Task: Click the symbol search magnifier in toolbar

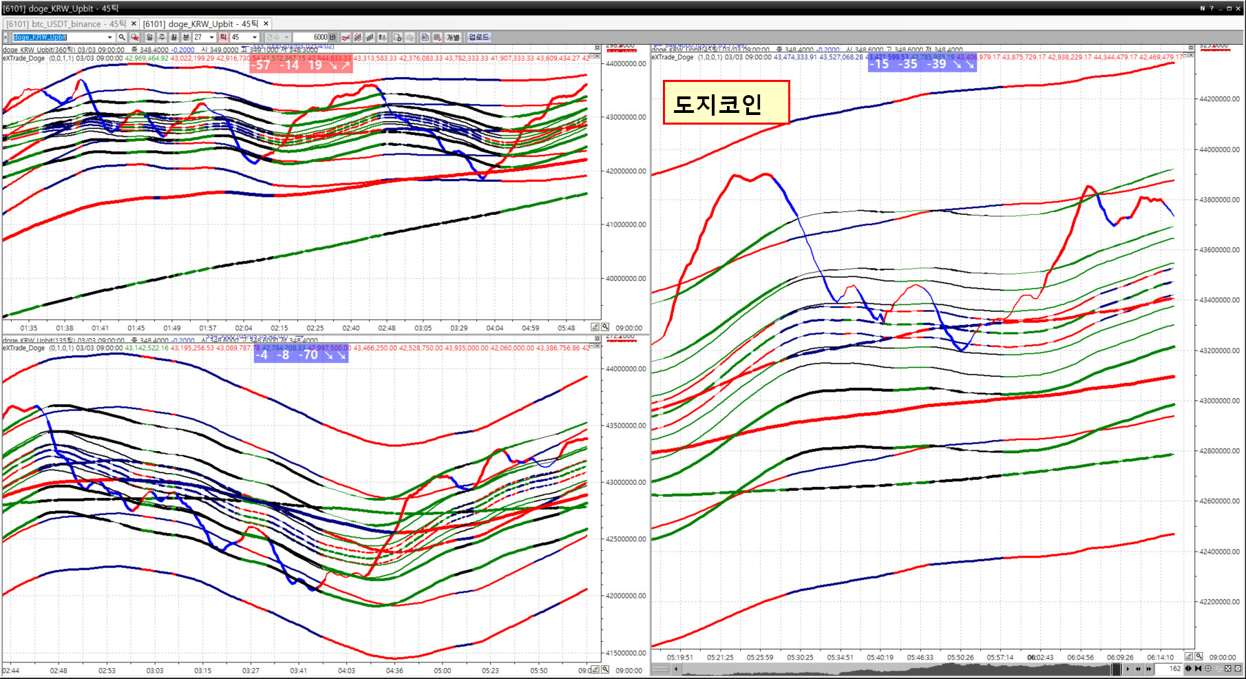Action: coord(122,37)
